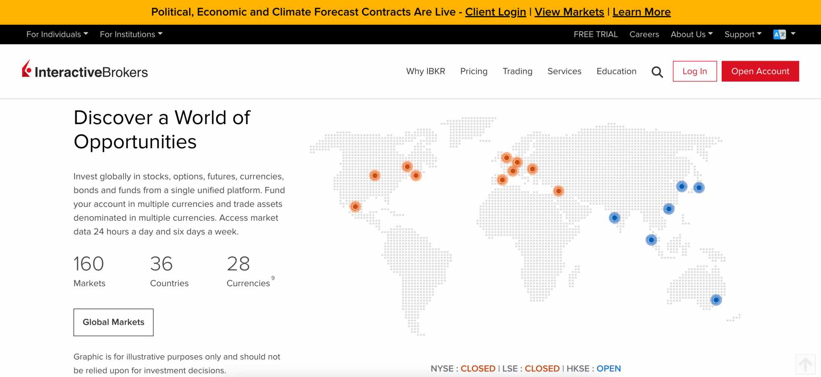Select blue market dot in Singapore
The image size is (821, 377).
651,240
